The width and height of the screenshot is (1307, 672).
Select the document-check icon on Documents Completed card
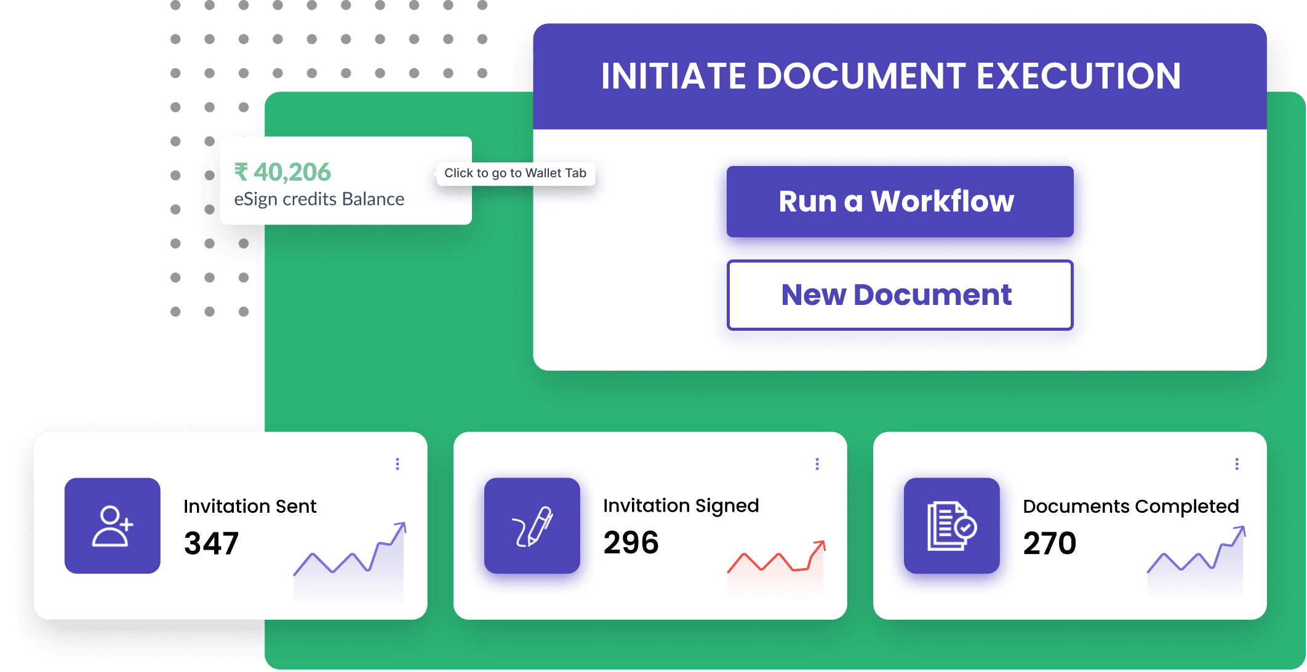[950, 526]
